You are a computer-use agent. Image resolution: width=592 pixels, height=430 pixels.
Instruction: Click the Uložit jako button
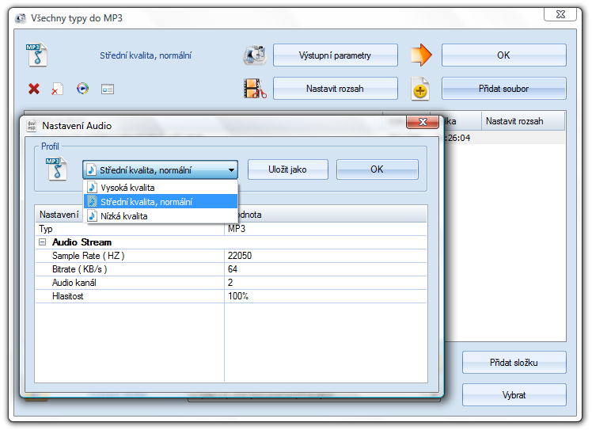click(288, 169)
